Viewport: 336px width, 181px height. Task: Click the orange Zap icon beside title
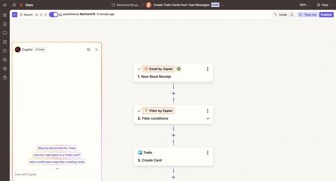point(149,5)
